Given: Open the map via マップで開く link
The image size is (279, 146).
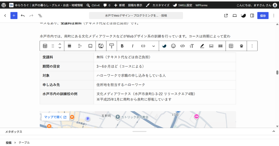Looking at the screenshot, I should click(x=55, y=117).
